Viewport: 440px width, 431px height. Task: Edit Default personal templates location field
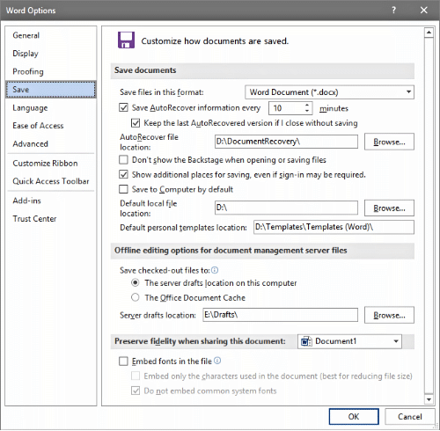334,227
